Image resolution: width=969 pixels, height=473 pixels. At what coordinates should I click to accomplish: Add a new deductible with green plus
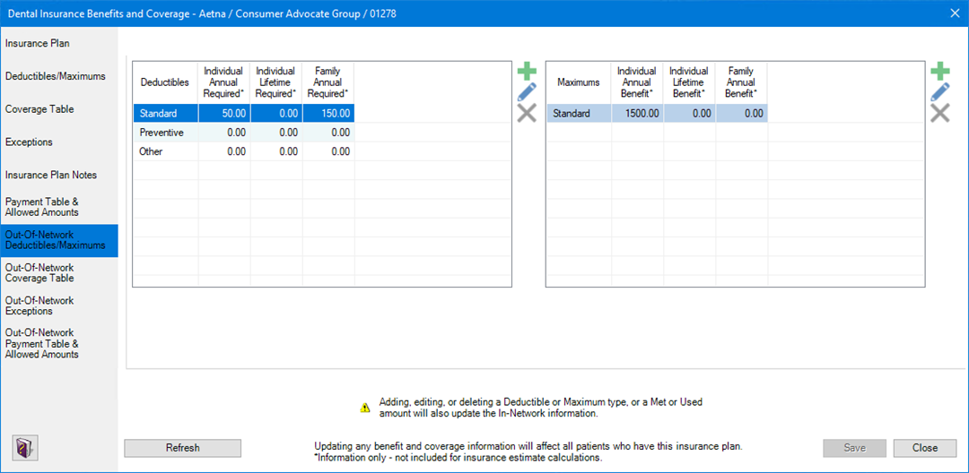(x=527, y=72)
